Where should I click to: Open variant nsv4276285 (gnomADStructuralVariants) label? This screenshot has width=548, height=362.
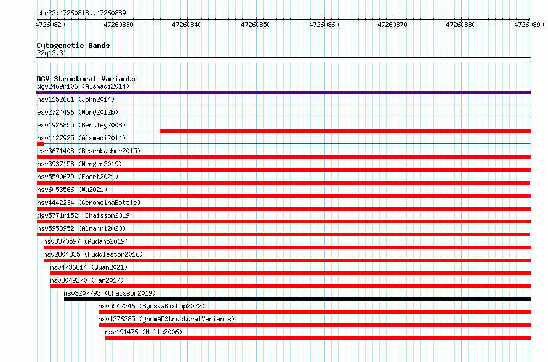166,319
